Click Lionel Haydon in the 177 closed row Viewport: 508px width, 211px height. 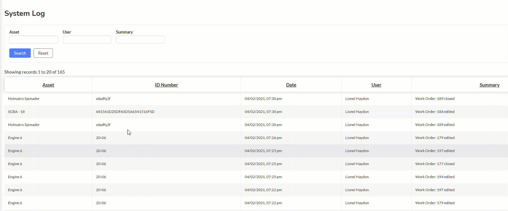357,164
